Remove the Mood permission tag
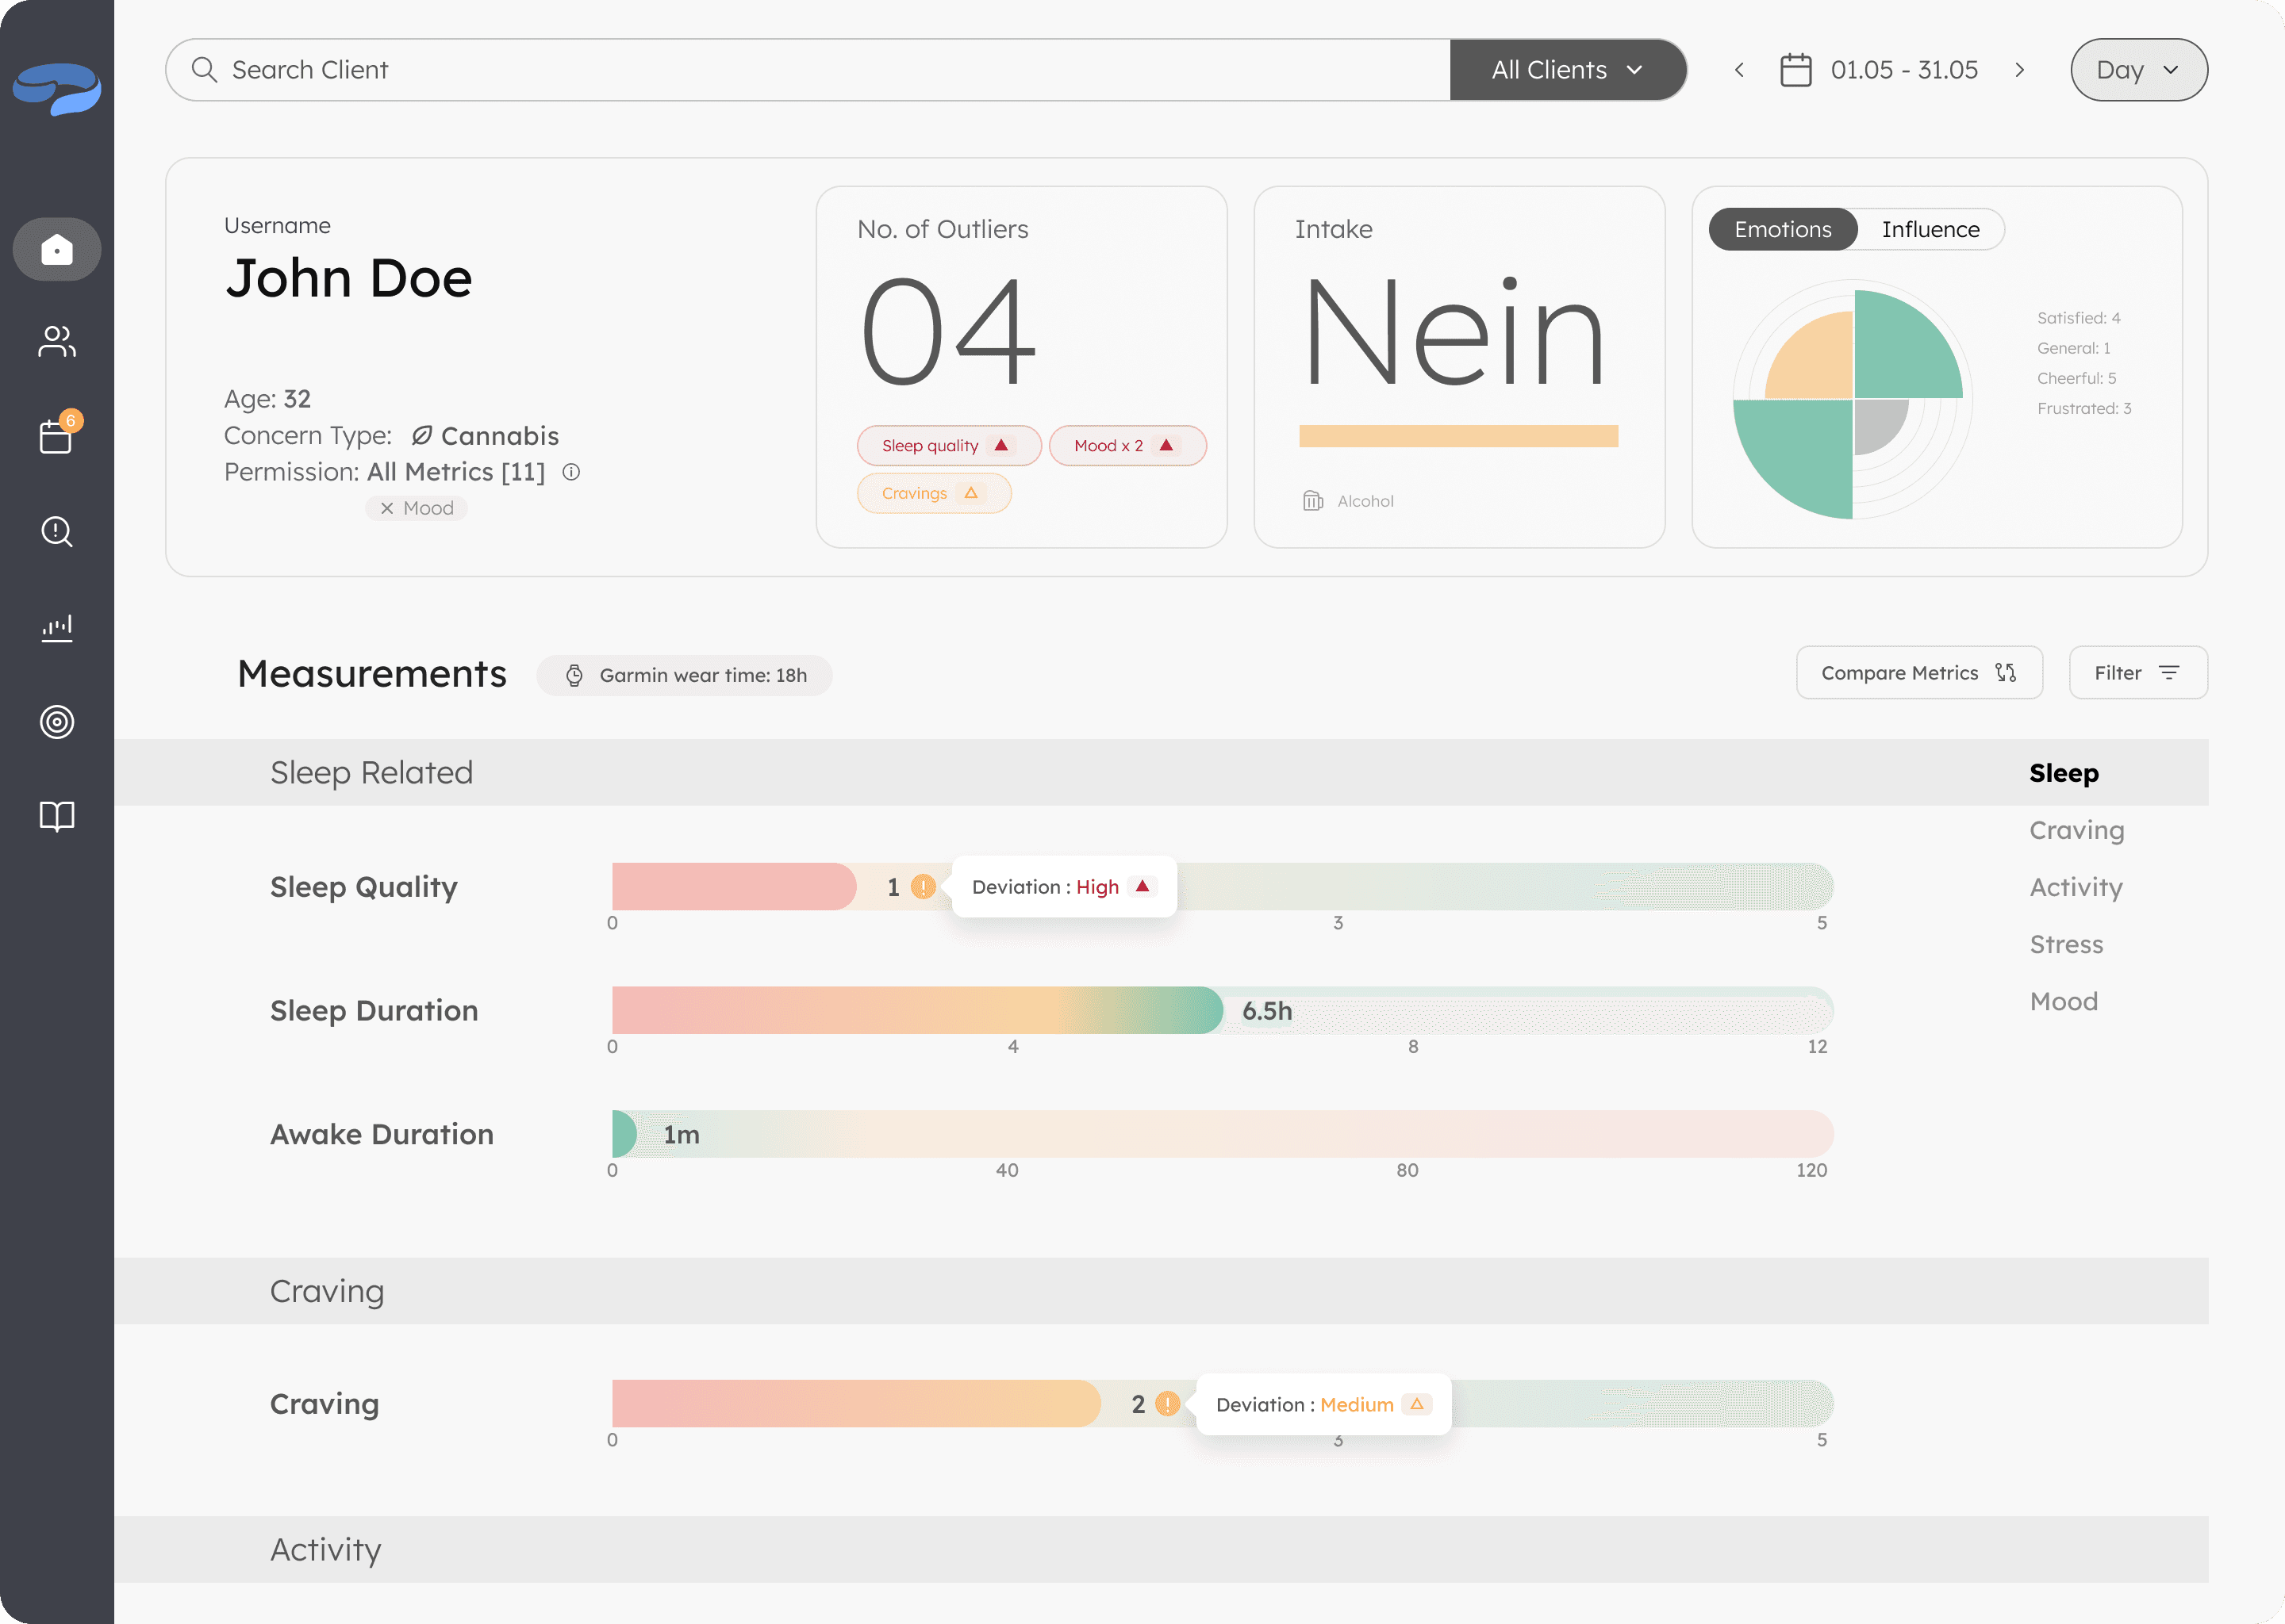The image size is (2285, 1624). coord(387,508)
